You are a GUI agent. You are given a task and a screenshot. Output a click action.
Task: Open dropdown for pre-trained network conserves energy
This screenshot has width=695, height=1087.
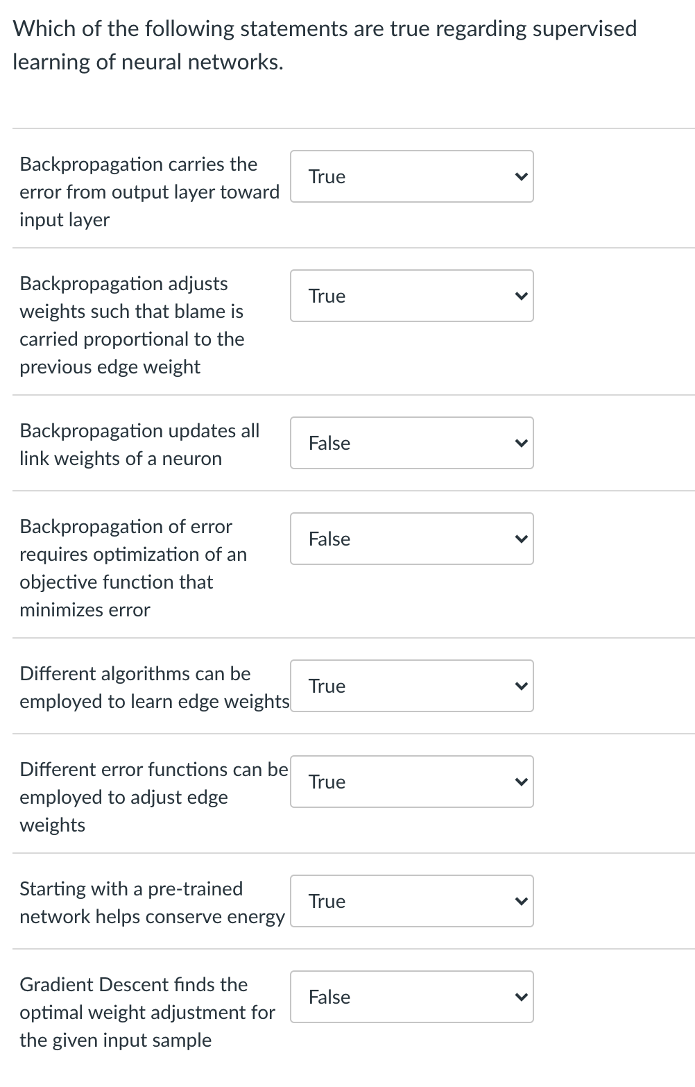coord(411,901)
